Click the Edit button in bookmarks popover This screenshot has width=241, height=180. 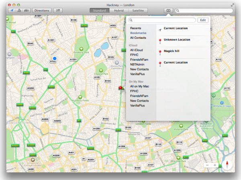(x=203, y=20)
